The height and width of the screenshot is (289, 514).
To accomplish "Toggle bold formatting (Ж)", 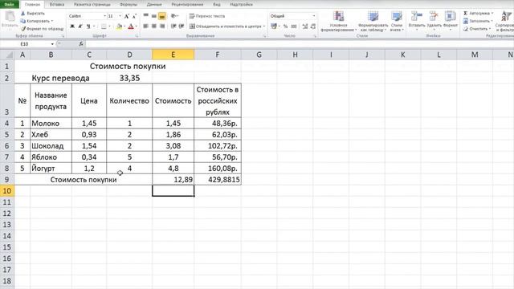I will coord(72,26).
